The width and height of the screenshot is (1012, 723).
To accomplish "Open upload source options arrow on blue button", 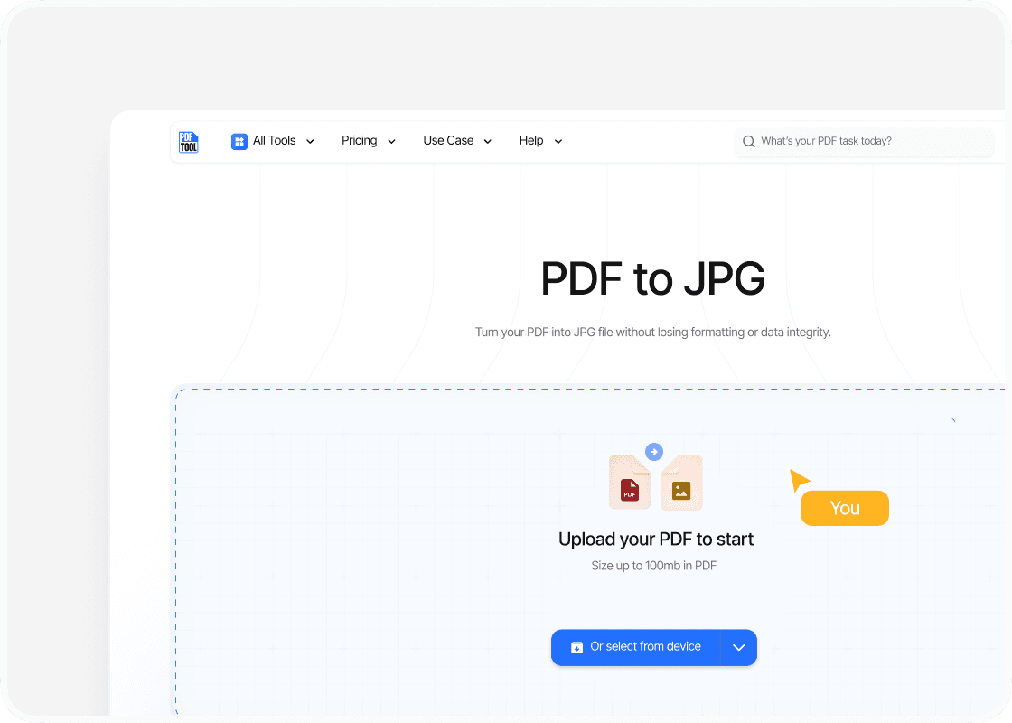I will (x=738, y=647).
